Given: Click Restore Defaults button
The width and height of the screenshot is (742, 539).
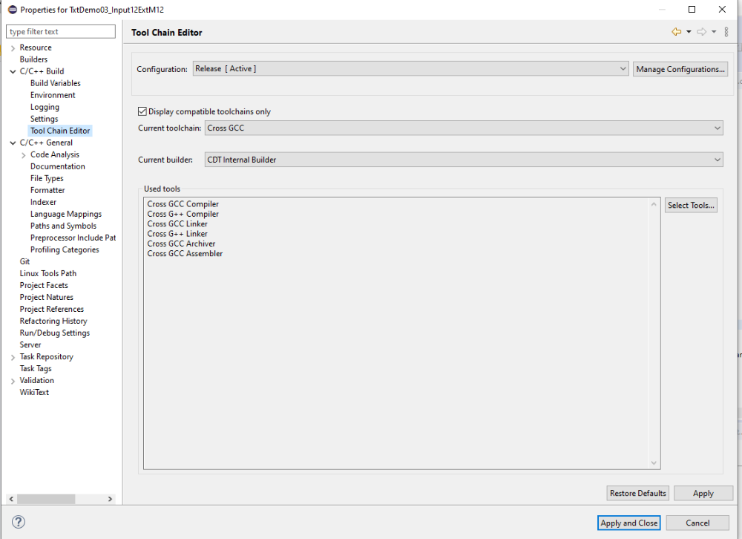Looking at the screenshot, I should [x=637, y=493].
